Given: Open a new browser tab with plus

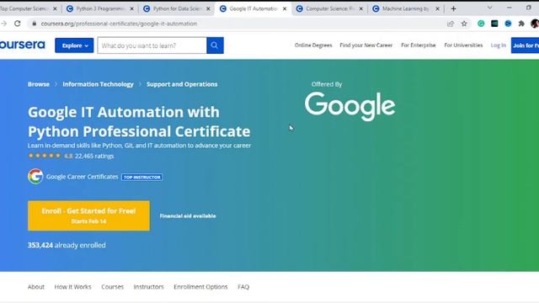Looking at the screenshot, I should click(x=453, y=8).
